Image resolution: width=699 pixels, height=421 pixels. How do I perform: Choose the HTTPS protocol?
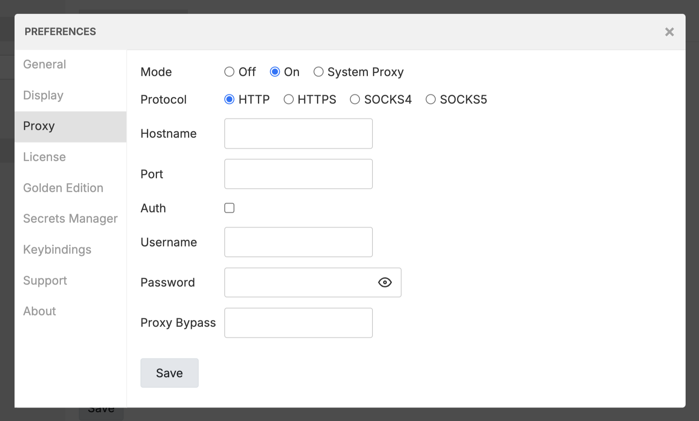(x=288, y=99)
